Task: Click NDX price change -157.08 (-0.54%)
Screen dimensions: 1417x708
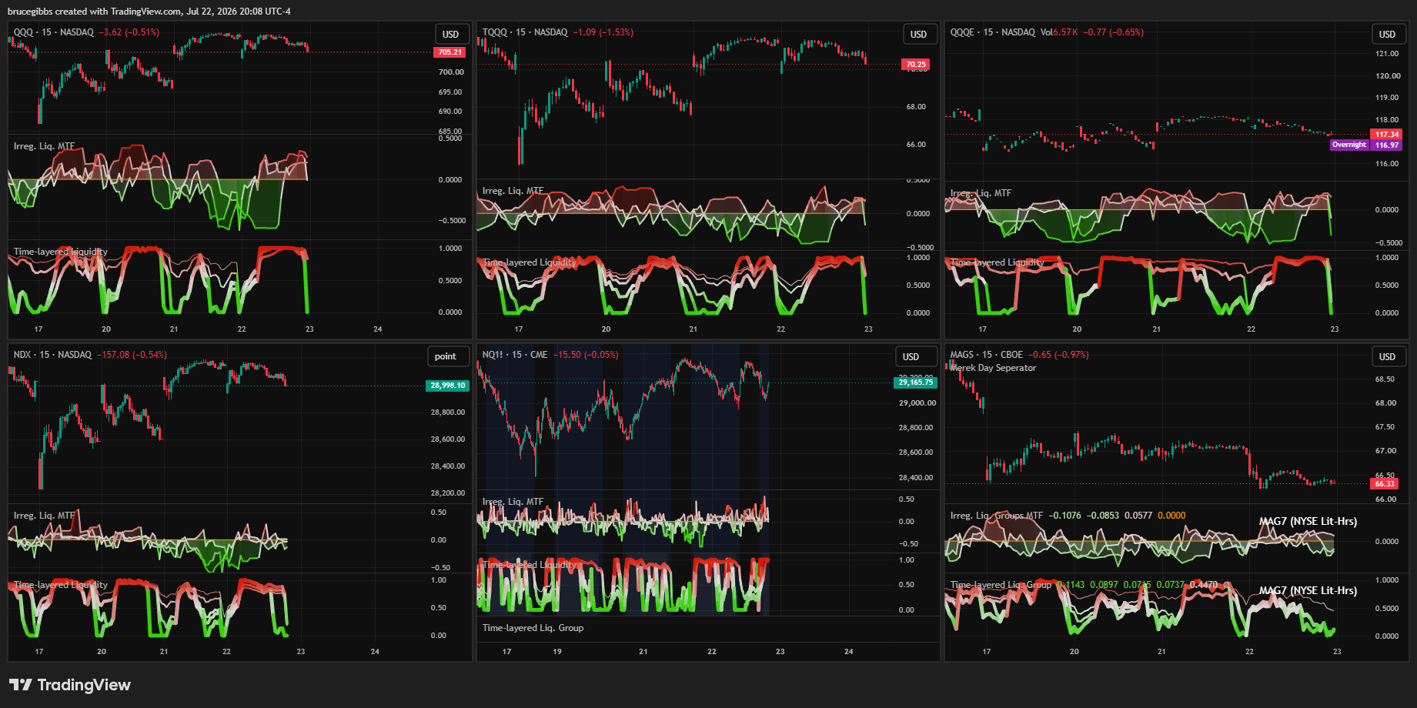Action: (132, 355)
